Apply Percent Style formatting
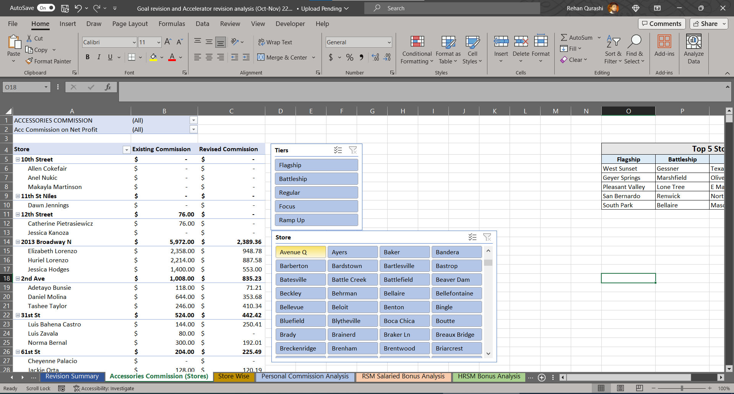 point(349,57)
